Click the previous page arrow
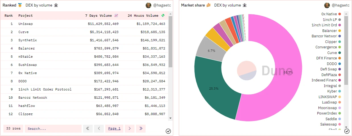 coord(99,128)
